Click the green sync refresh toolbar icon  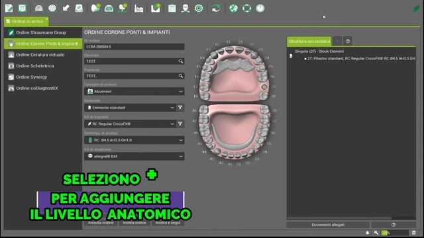216,9
